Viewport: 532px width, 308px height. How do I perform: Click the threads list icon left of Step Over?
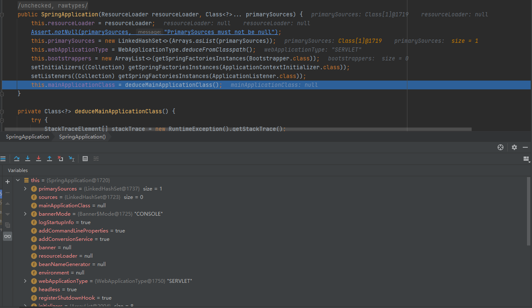pos(3,159)
